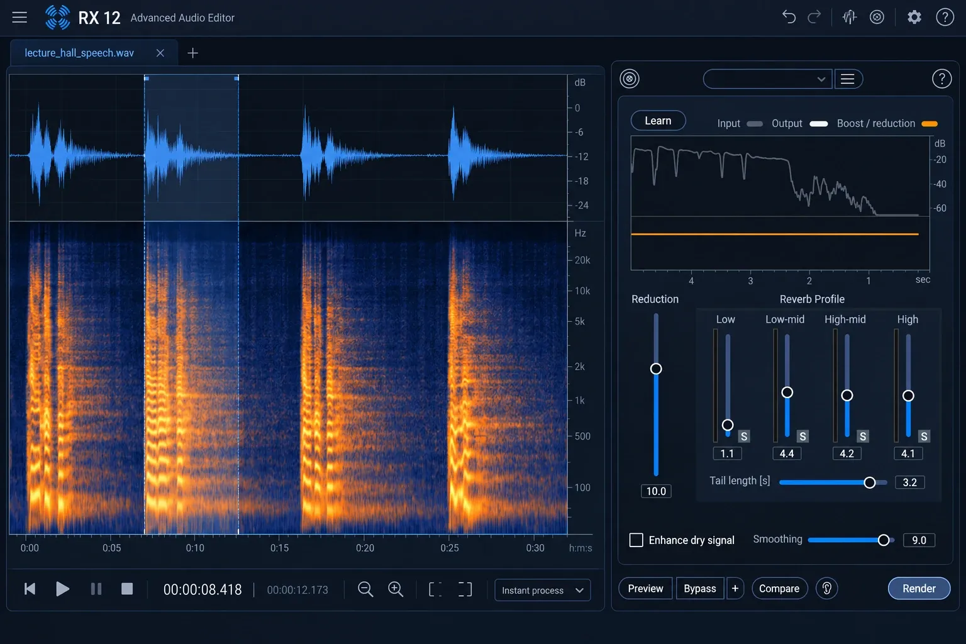This screenshot has width=966, height=644.
Task: Solo the Low band
Action: click(x=744, y=436)
